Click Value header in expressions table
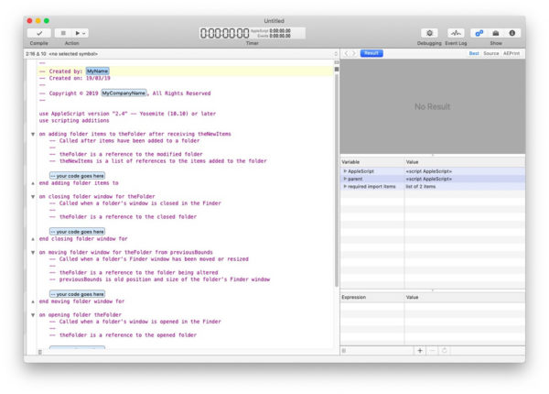 [465, 297]
